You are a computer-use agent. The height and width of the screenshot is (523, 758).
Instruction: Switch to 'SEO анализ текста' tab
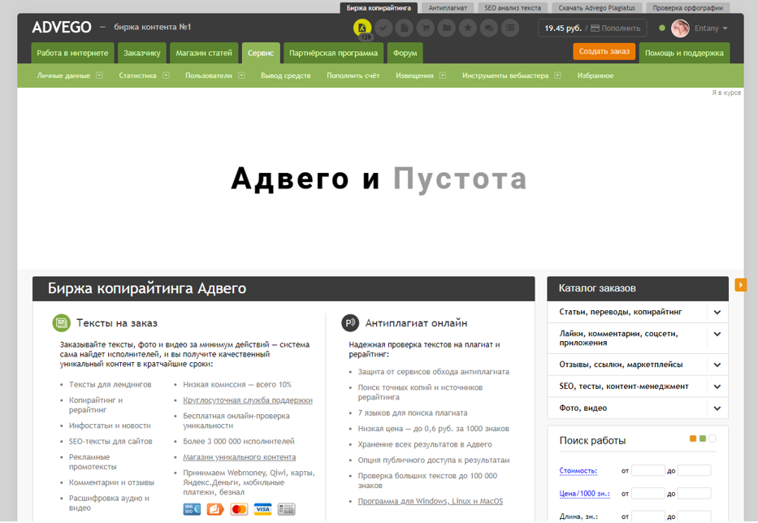pyautogui.click(x=513, y=8)
